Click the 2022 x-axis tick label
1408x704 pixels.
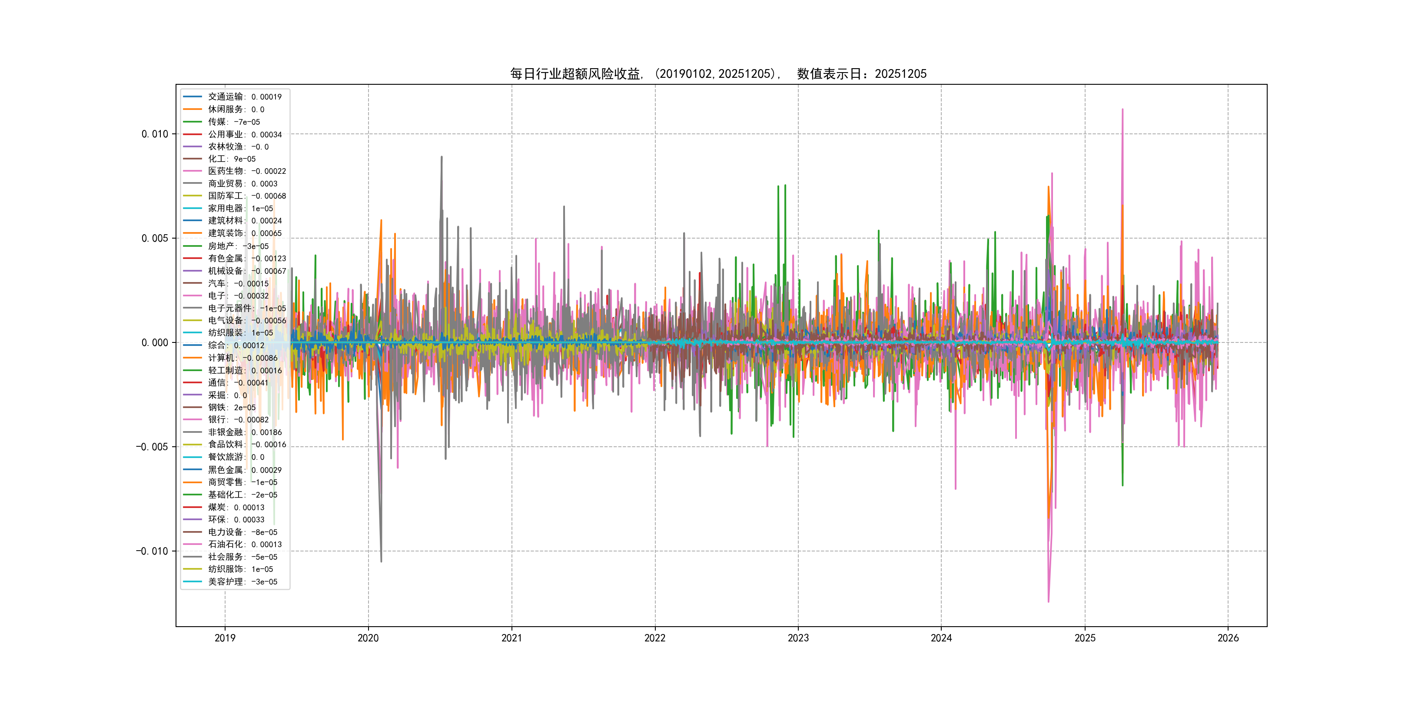(x=655, y=638)
